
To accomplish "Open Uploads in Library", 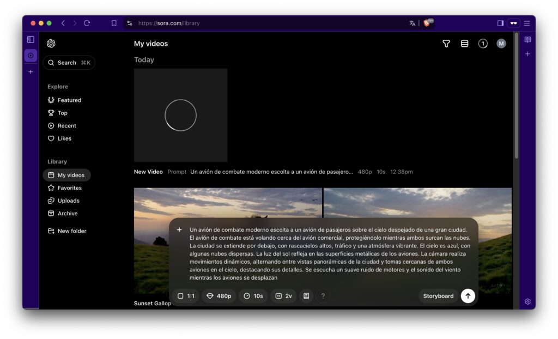I will click(64, 201).
